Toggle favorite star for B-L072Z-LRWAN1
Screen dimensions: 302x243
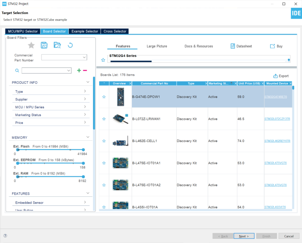[104, 119]
